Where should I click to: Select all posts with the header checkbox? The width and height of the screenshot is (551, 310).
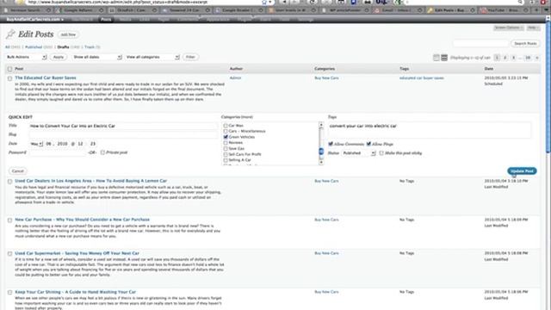(x=9, y=69)
